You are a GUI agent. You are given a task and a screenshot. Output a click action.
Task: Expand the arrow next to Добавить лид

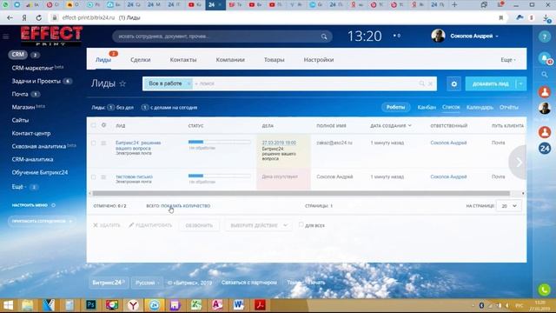click(520, 84)
